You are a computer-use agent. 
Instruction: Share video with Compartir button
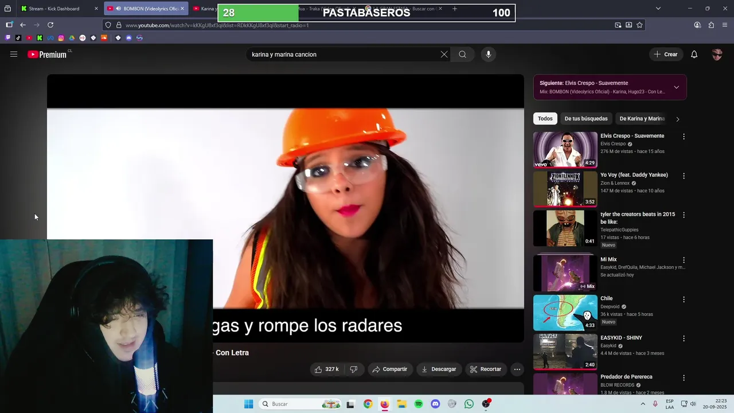click(x=389, y=369)
